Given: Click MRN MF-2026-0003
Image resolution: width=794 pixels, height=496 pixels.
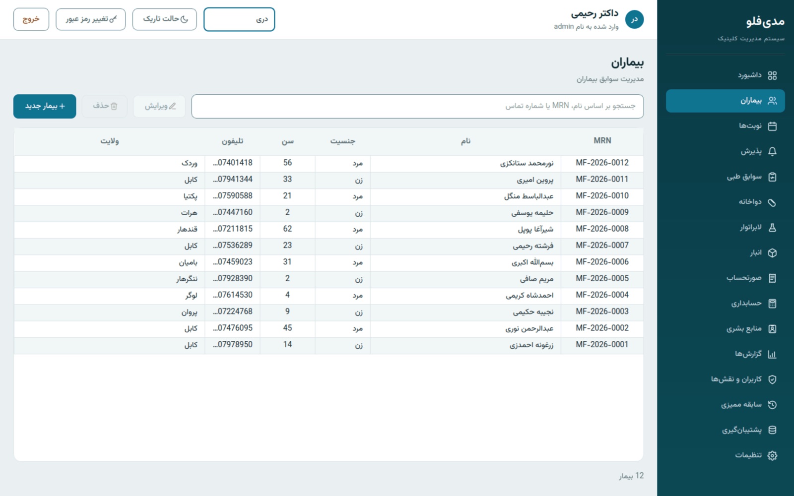Looking at the screenshot, I should 602,311.
